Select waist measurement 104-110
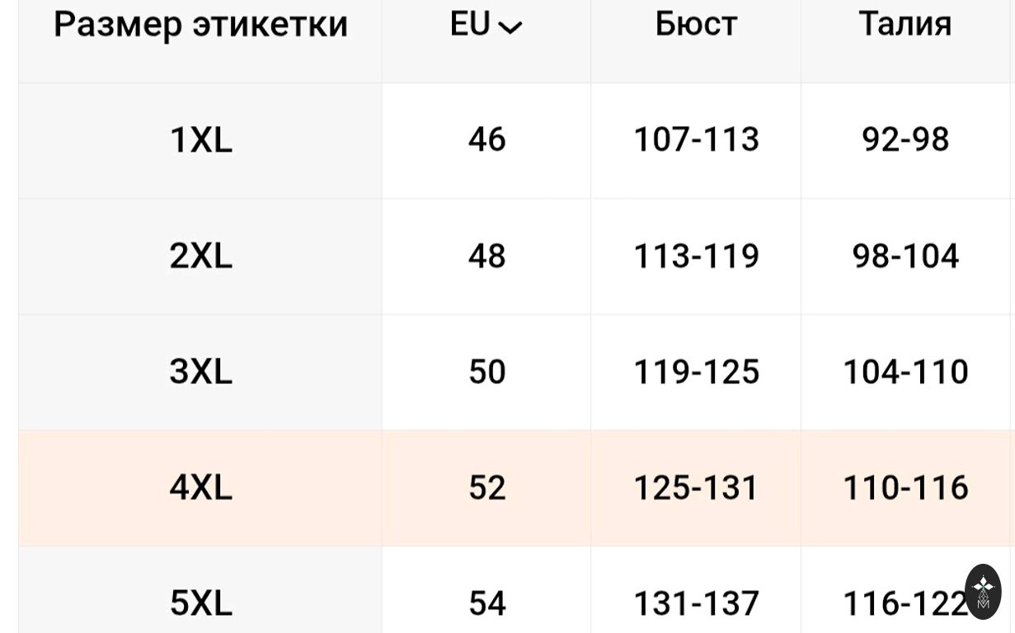The height and width of the screenshot is (633, 1015). click(x=905, y=372)
